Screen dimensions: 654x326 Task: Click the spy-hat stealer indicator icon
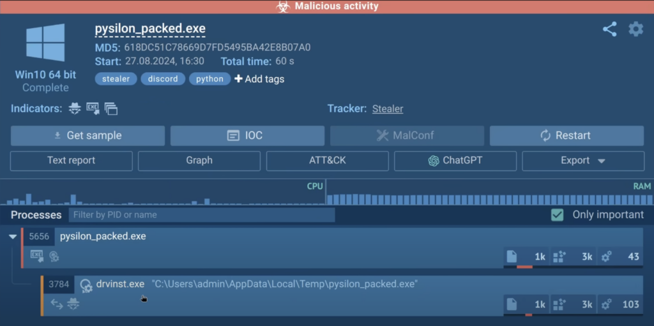click(75, 108)
